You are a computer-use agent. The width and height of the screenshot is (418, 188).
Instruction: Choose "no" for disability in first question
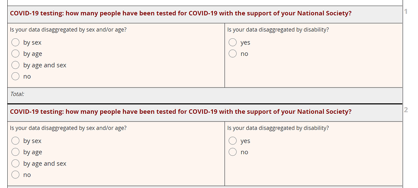pyautogui.click(x=233, y=54)
